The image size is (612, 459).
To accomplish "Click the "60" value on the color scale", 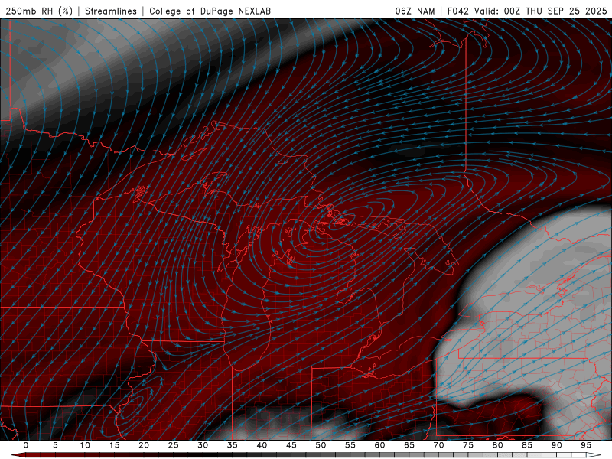I will (379, 445).
